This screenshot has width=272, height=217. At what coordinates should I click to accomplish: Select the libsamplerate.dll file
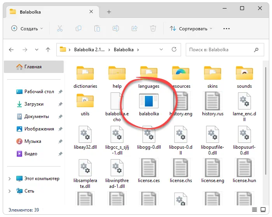[85, 174]
